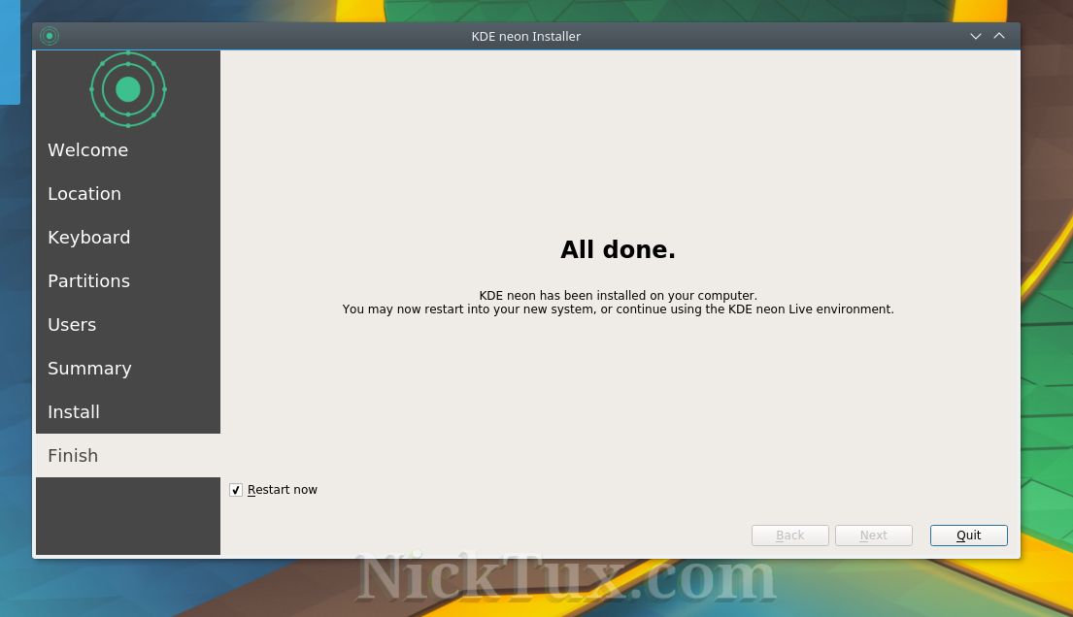Click the Install step in the sidebar

(74, 412)
